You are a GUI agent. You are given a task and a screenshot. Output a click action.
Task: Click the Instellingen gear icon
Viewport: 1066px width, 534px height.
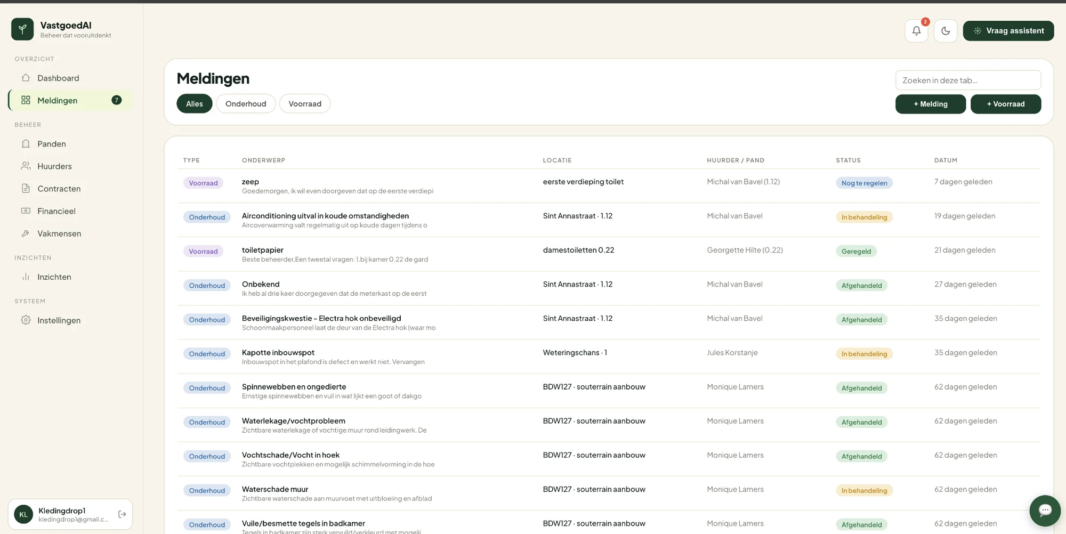(26, 320)
